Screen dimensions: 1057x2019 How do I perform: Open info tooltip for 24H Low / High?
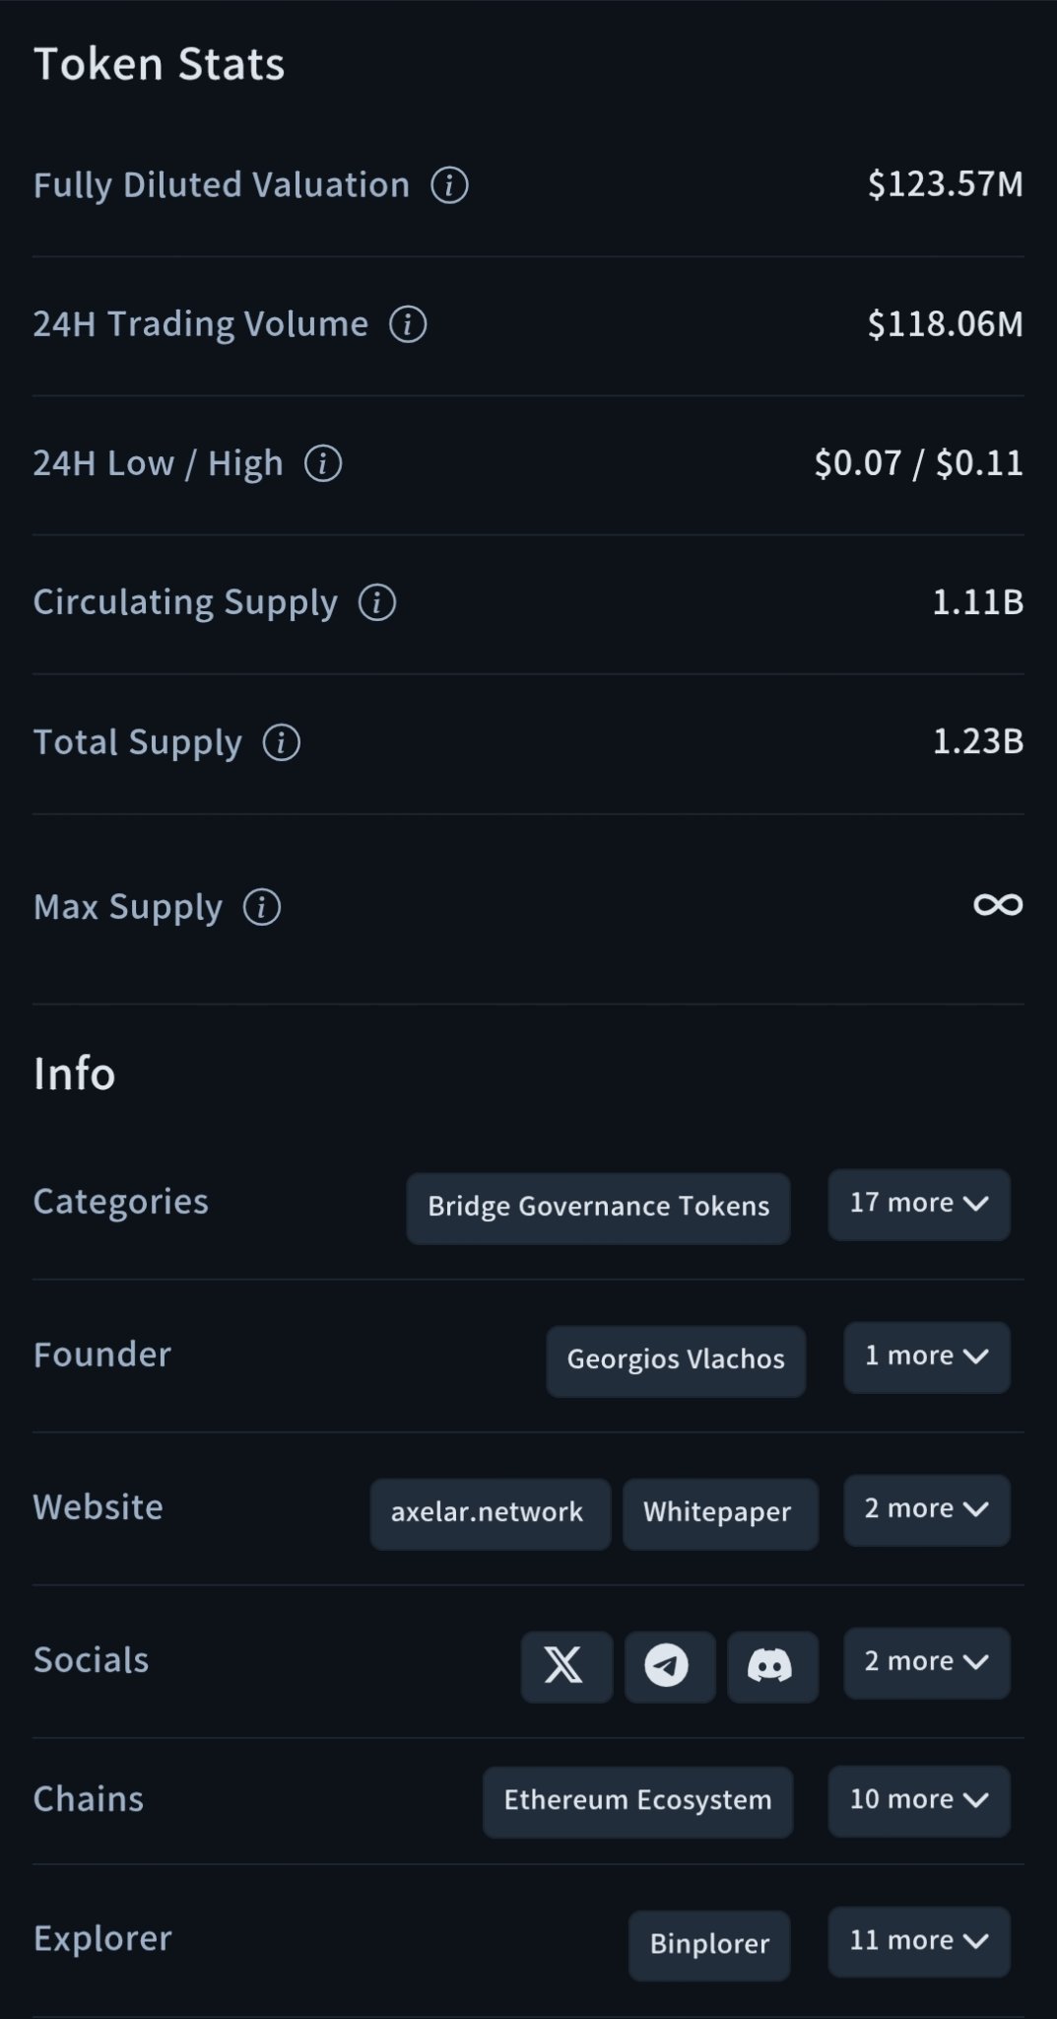coord(323,462)
